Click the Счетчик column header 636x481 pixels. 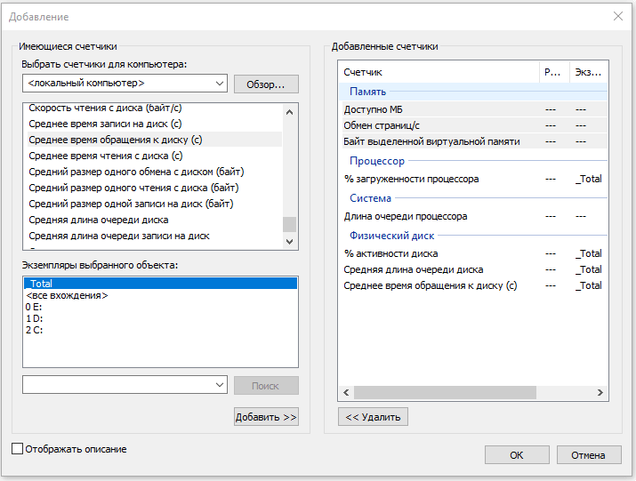click(x=439, y=72)
